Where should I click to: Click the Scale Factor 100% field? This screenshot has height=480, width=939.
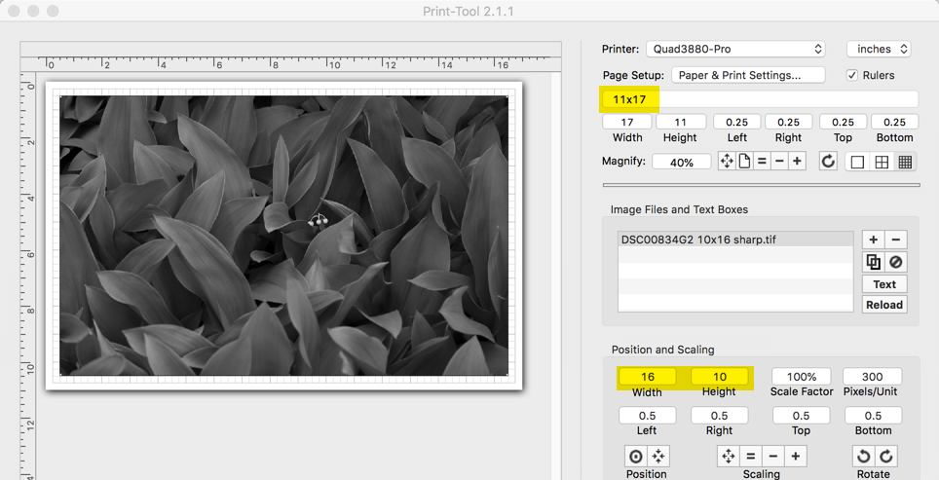pos(801,377)
